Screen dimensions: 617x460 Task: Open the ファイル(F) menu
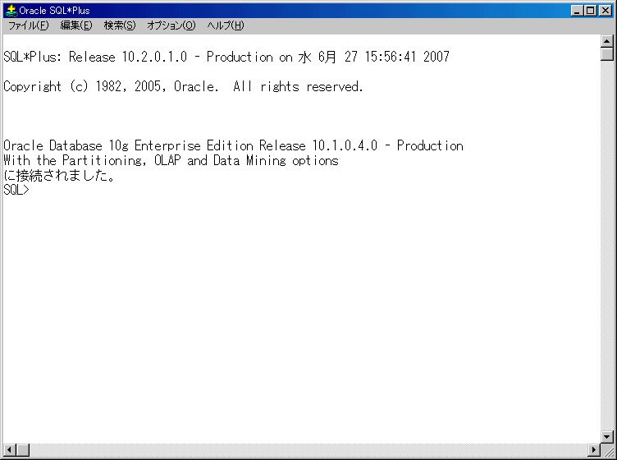click(x=29, y=25)
